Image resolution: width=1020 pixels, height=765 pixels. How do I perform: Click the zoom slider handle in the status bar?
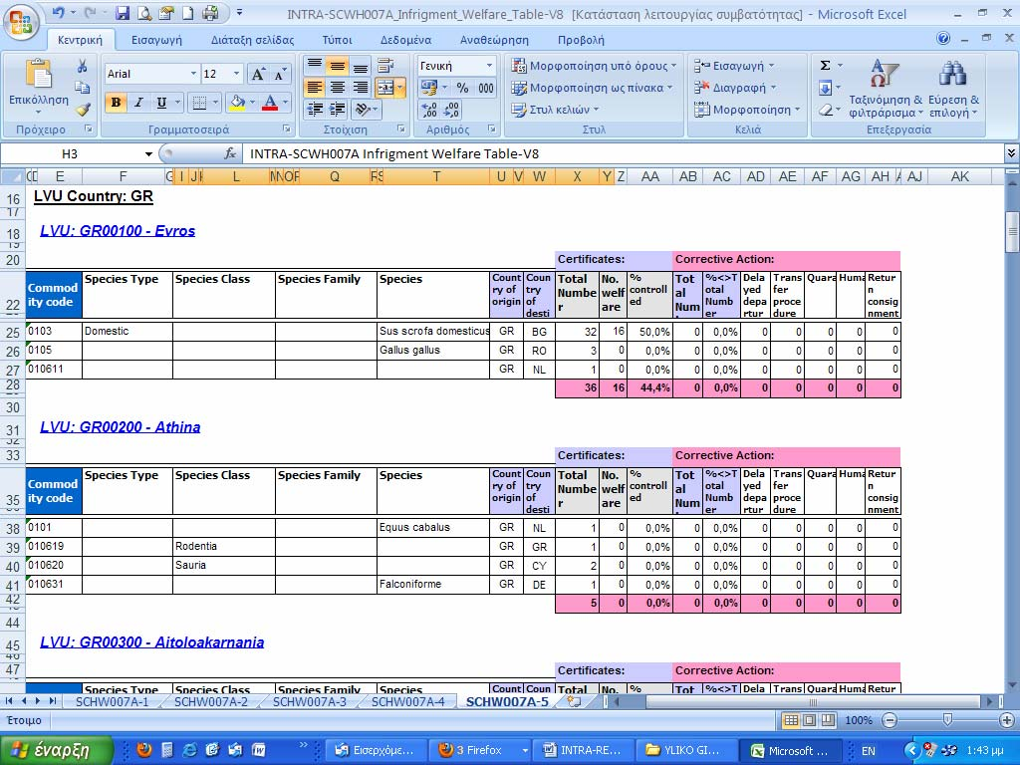point(948,719)
